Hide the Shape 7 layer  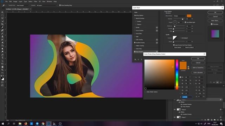tap(175, 117)
